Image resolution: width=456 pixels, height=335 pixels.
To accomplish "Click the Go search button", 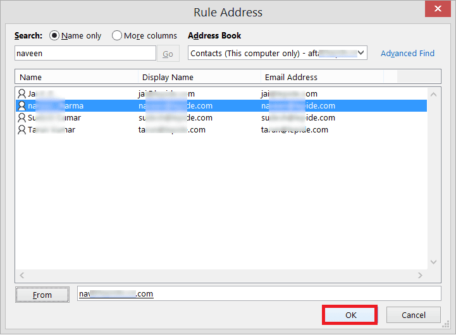I will coord(168,54).
